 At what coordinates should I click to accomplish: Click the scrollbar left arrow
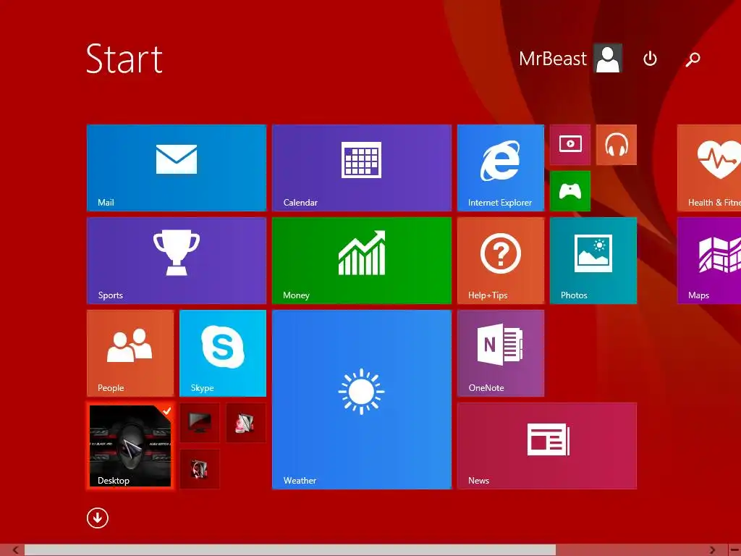(15, 550)
